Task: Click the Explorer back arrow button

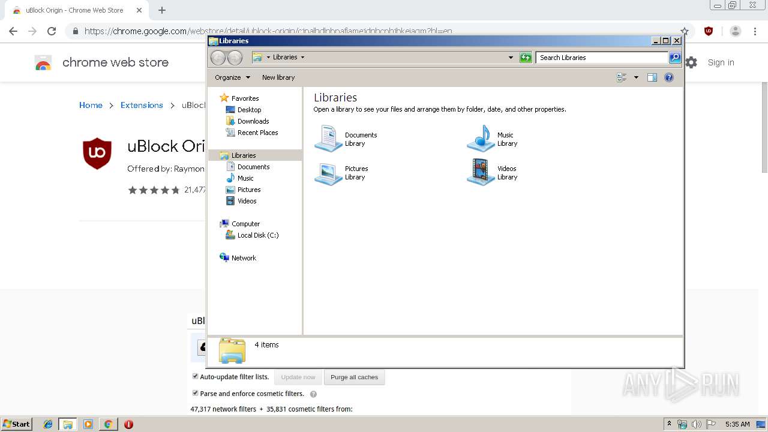Action: coord(218,58)
